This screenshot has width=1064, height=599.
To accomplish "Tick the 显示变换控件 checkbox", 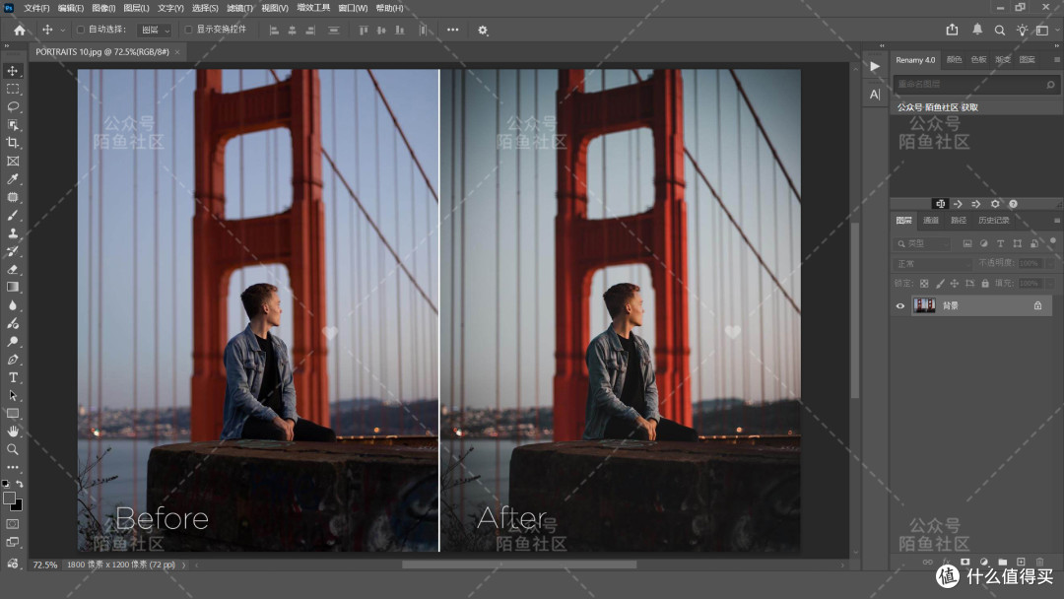I will pyautogui.click(x=188, y=30).
